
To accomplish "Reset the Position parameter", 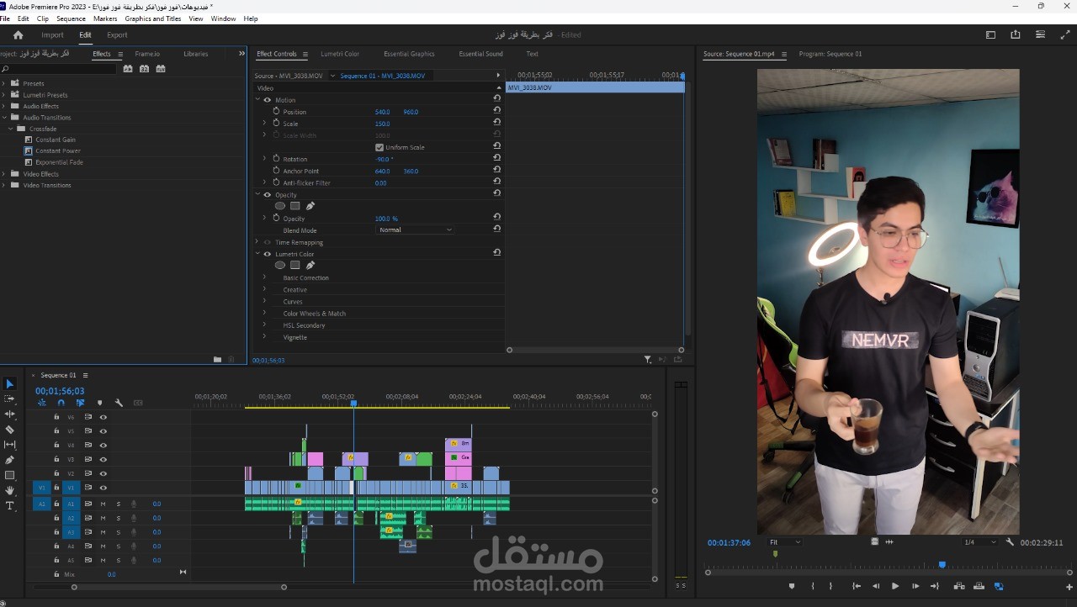I will tap(497, 111).
